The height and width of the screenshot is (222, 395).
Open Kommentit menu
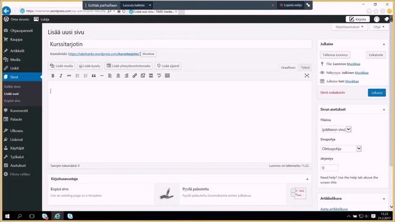[19, 111]
